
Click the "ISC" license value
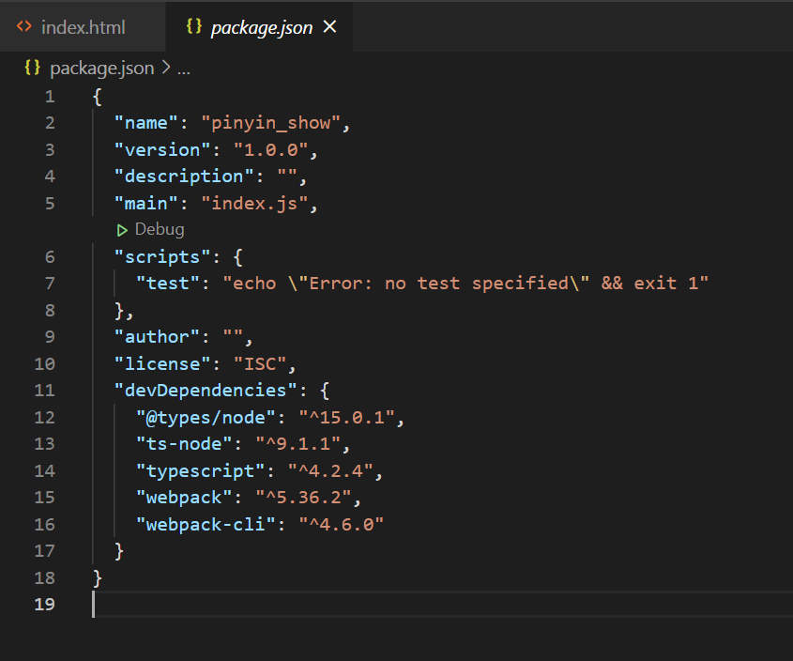(260, 364)
